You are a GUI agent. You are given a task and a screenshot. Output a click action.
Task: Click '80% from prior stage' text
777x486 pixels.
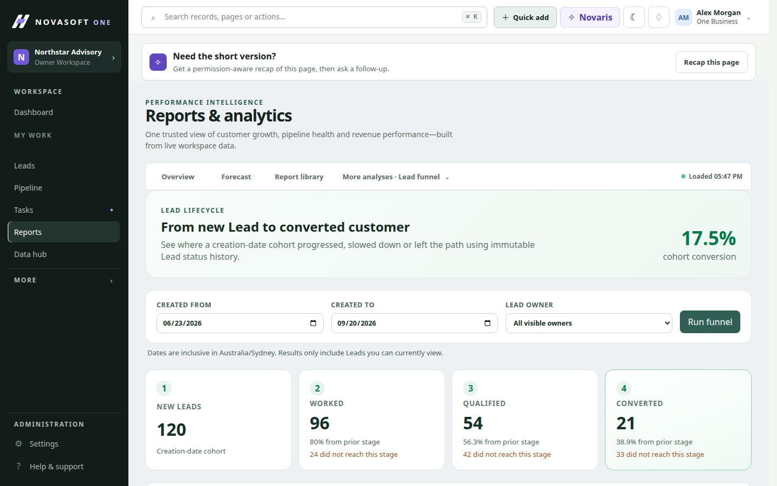click(345, 442)
